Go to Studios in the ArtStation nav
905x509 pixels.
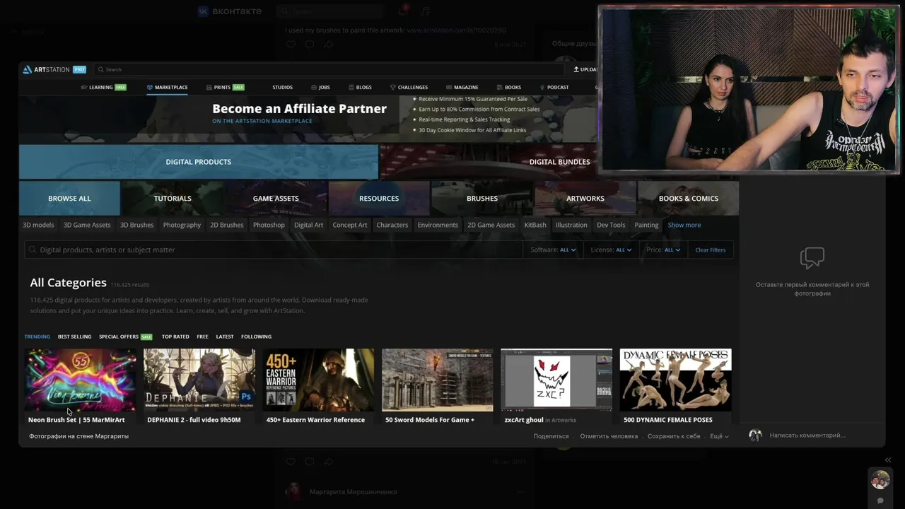click(282, 87)
